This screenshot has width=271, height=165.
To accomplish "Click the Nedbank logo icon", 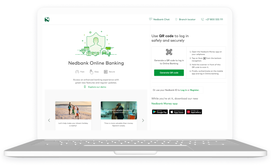I will [47, 19].
